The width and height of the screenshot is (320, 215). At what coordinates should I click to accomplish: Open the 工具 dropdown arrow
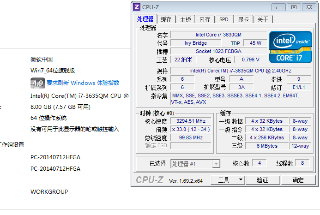tap(241, 180)
